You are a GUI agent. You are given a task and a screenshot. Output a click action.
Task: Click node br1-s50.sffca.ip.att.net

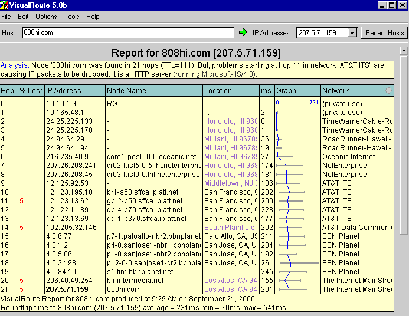[142, 192]
